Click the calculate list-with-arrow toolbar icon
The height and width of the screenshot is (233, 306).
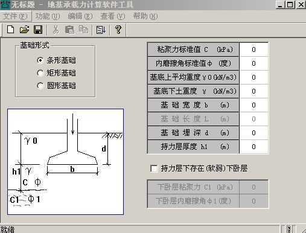101,30
